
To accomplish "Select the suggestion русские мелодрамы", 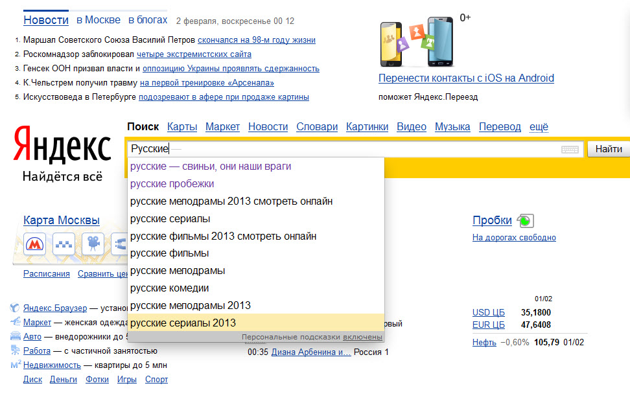I will click(256, 271).
